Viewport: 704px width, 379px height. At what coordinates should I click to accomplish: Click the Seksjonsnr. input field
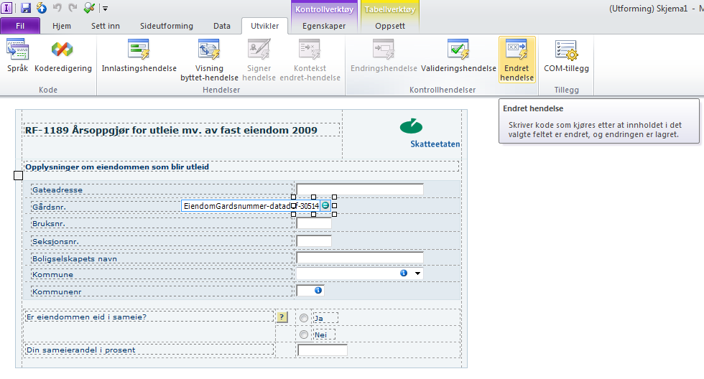point(314,241)
